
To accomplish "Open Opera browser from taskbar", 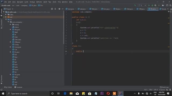I will point(108,94).
